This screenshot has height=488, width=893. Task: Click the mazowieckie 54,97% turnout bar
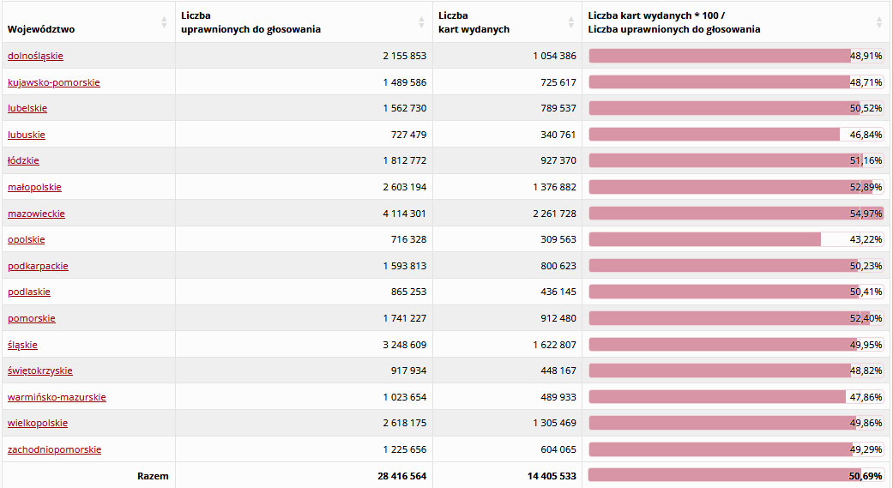coord(736,214)
